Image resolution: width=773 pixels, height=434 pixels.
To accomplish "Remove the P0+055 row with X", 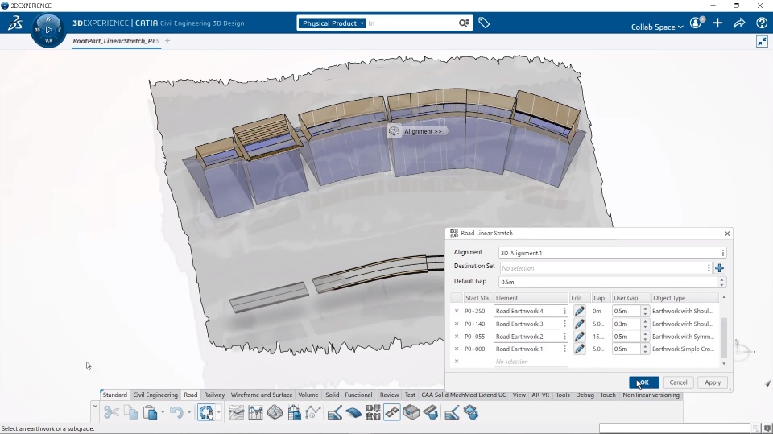I will click(x=457, y=337).
